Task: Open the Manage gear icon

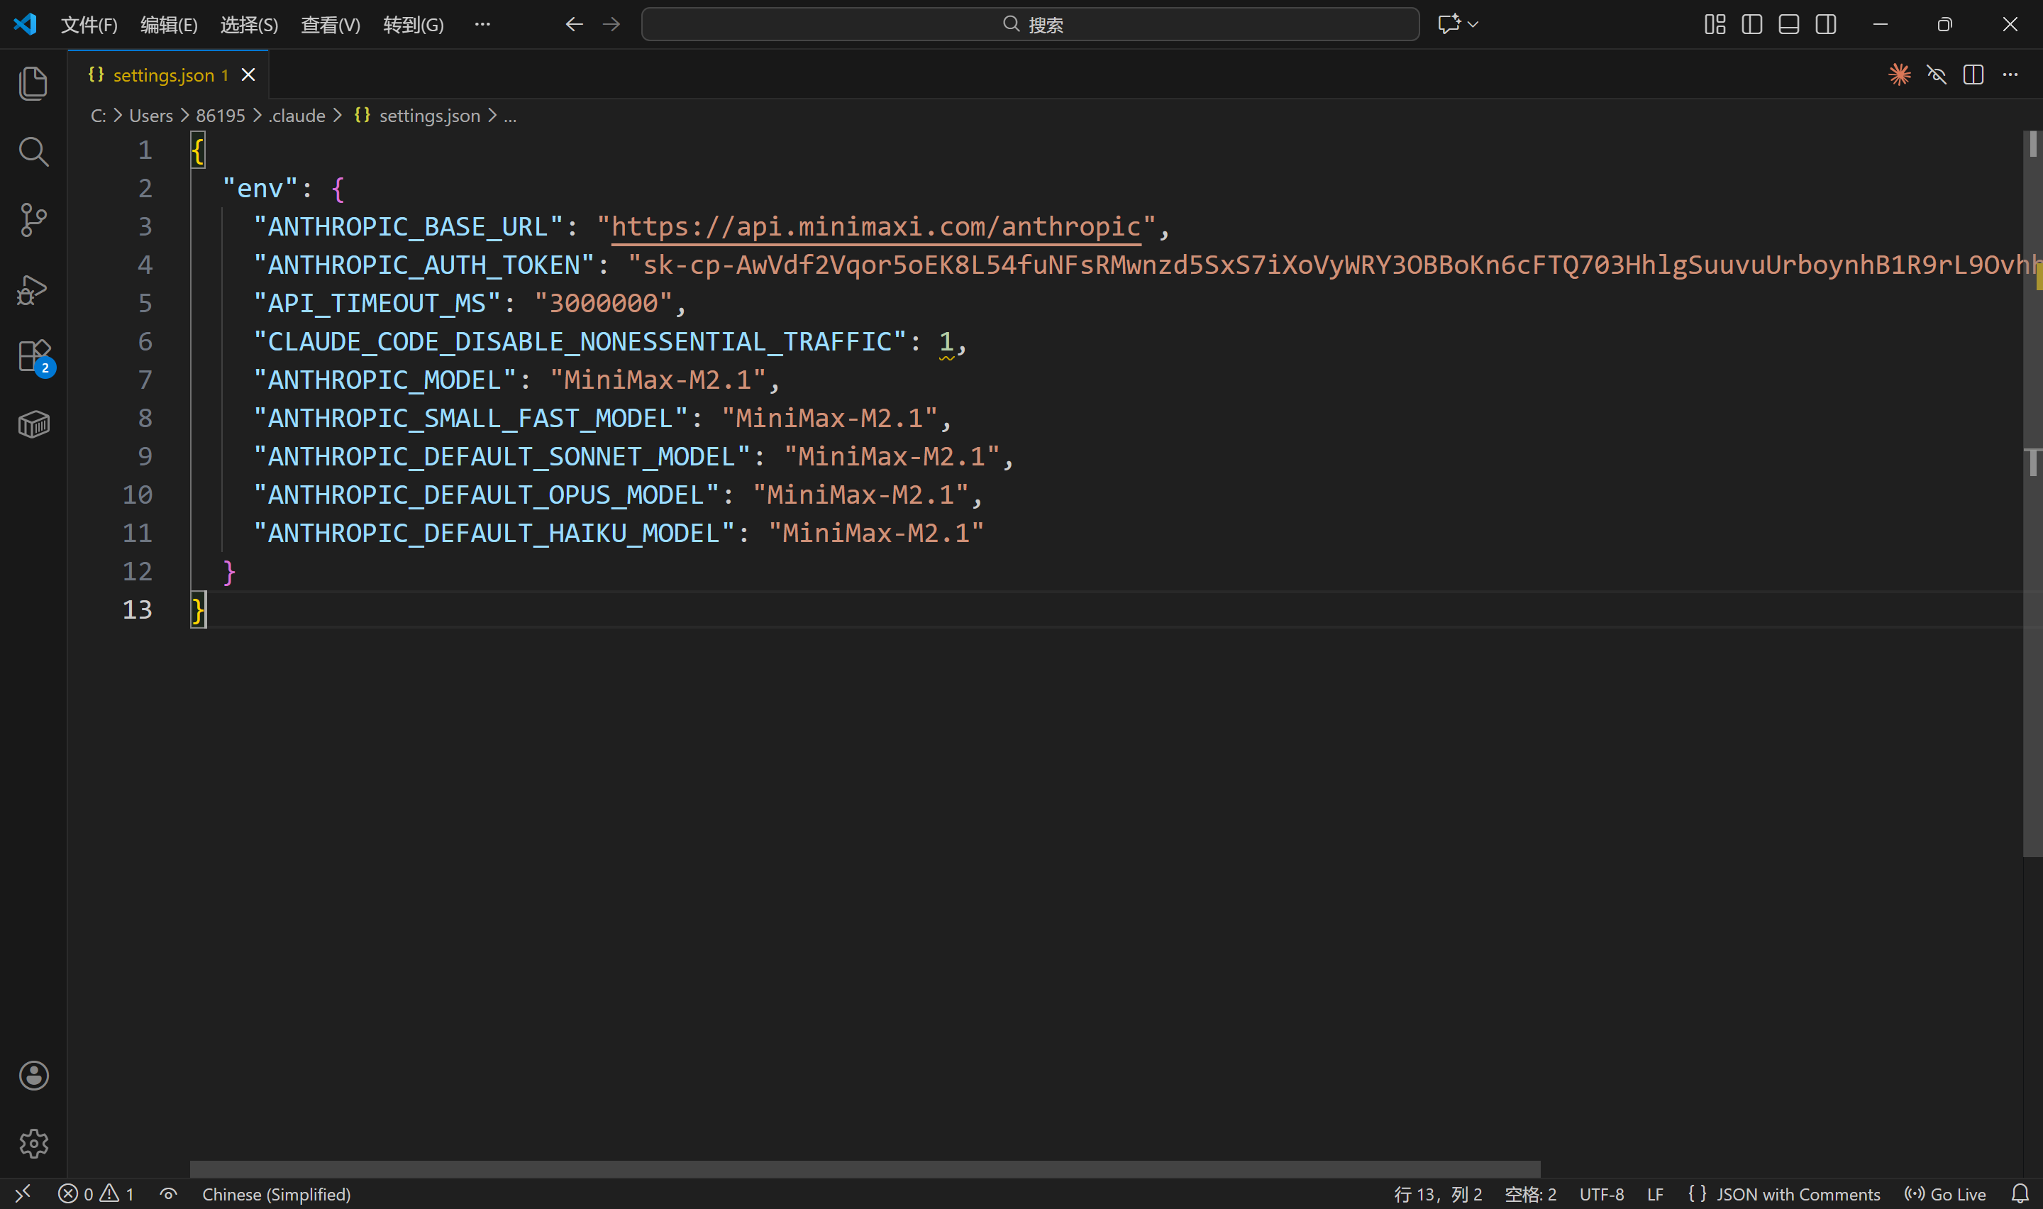Action: [33, 1143]
